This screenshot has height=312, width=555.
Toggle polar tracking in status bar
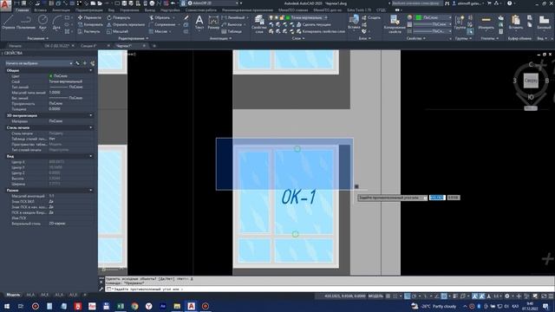[415, 296]
